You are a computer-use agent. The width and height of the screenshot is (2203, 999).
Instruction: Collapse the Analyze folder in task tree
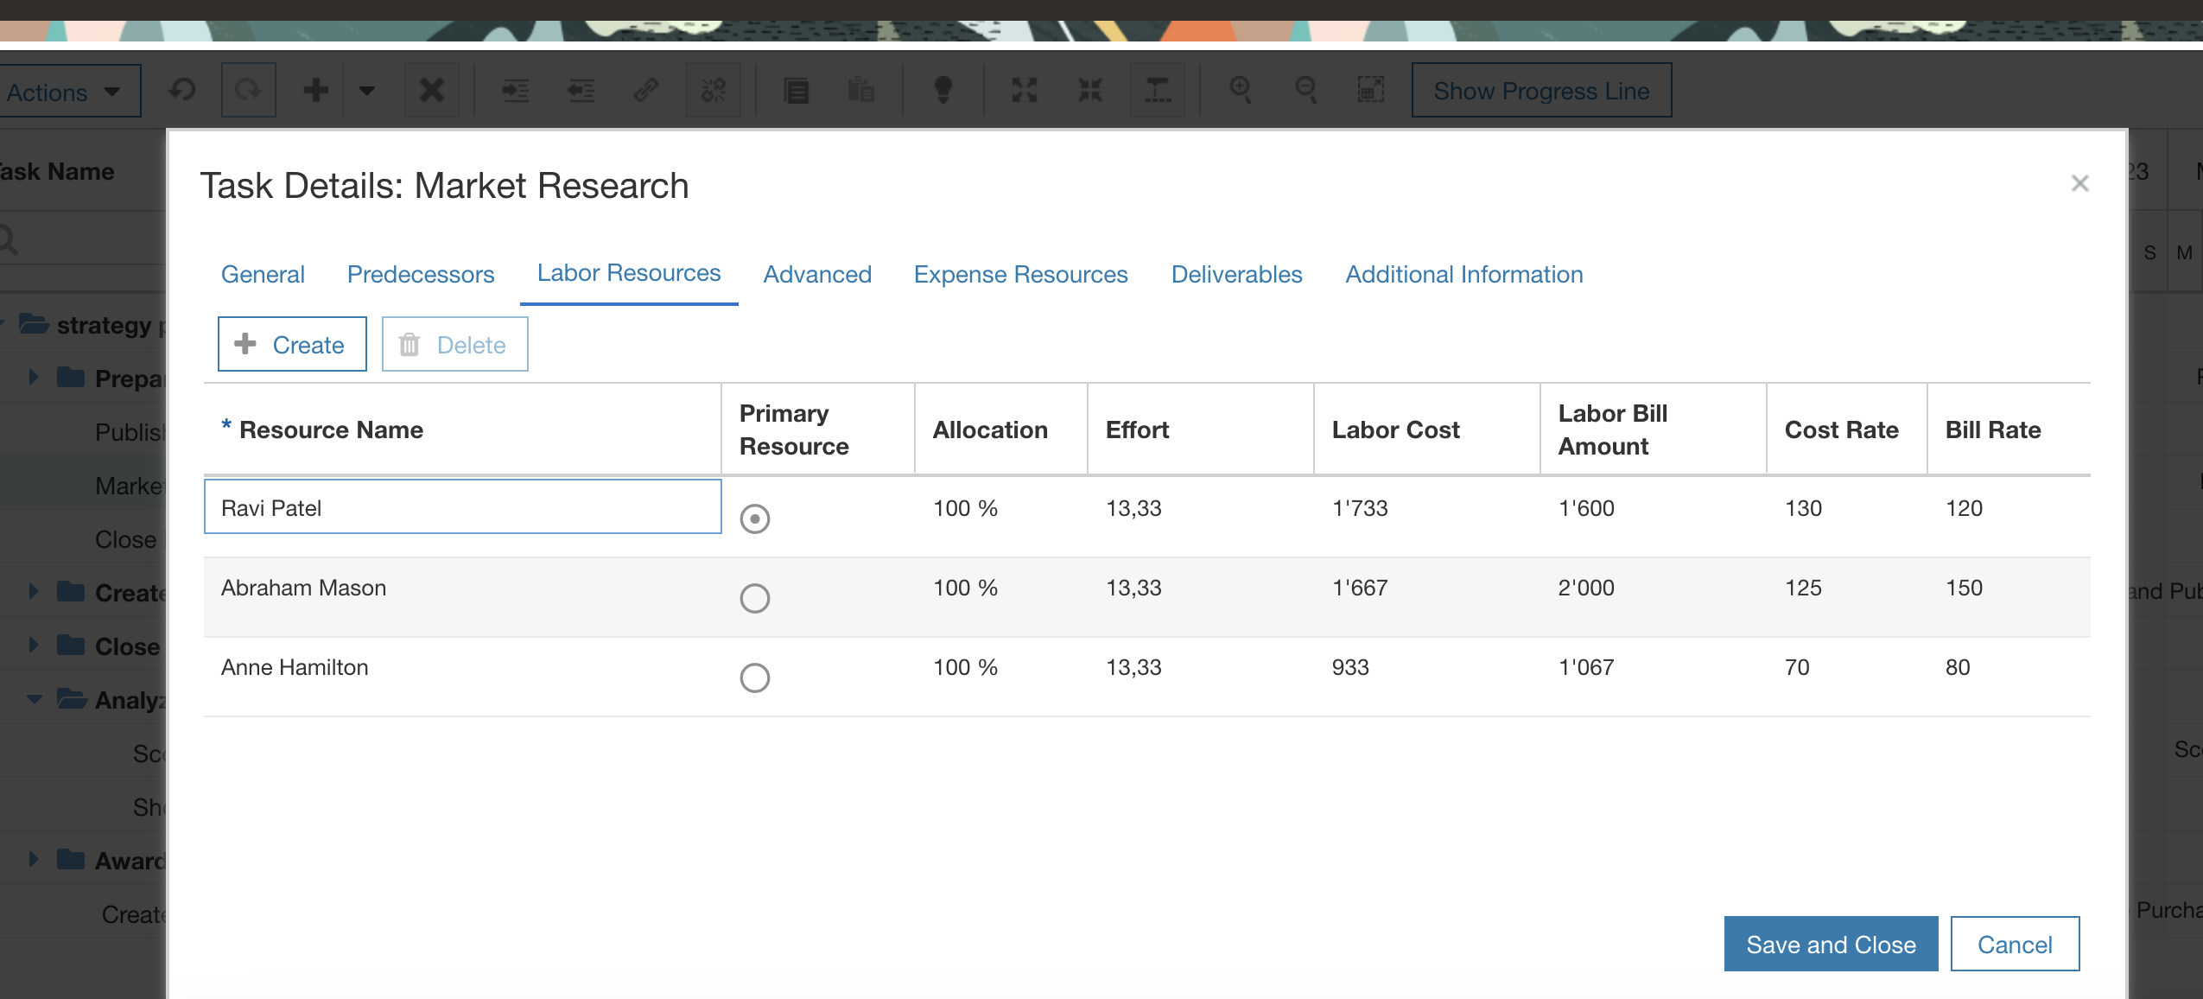35,699
